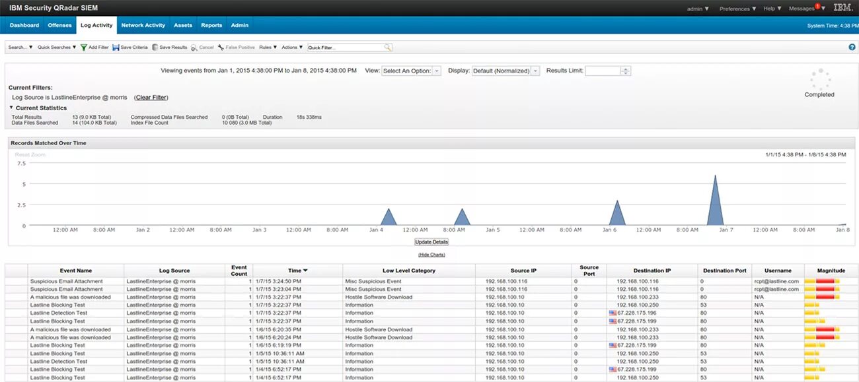Click the Clear Filter link
This screenshot has height=382, width=859.
(151, 97)
